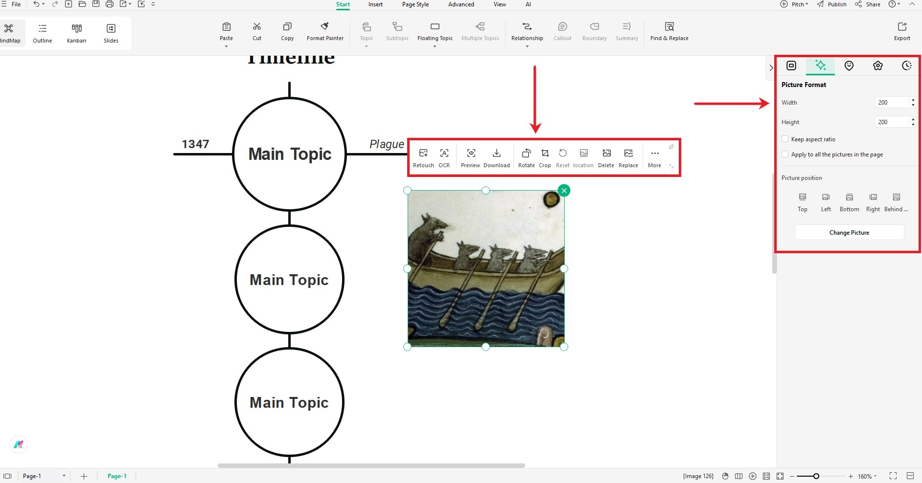Open the undo history dropdown arrow

coord(44,4)
